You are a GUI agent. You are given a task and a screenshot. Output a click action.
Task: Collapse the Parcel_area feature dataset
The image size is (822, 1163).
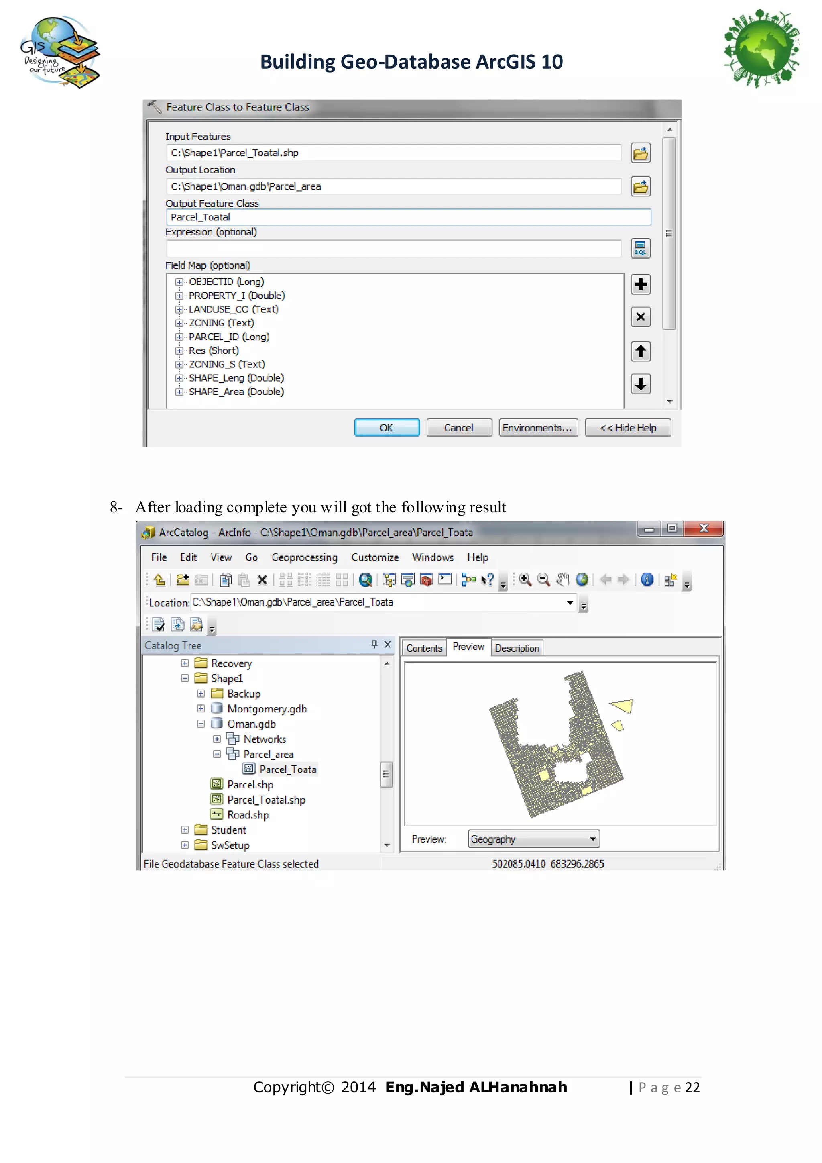[x=217, y=754]
